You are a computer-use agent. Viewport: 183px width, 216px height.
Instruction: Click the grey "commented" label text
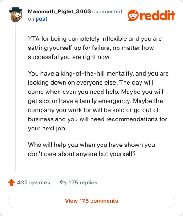[x=107, y=11]
